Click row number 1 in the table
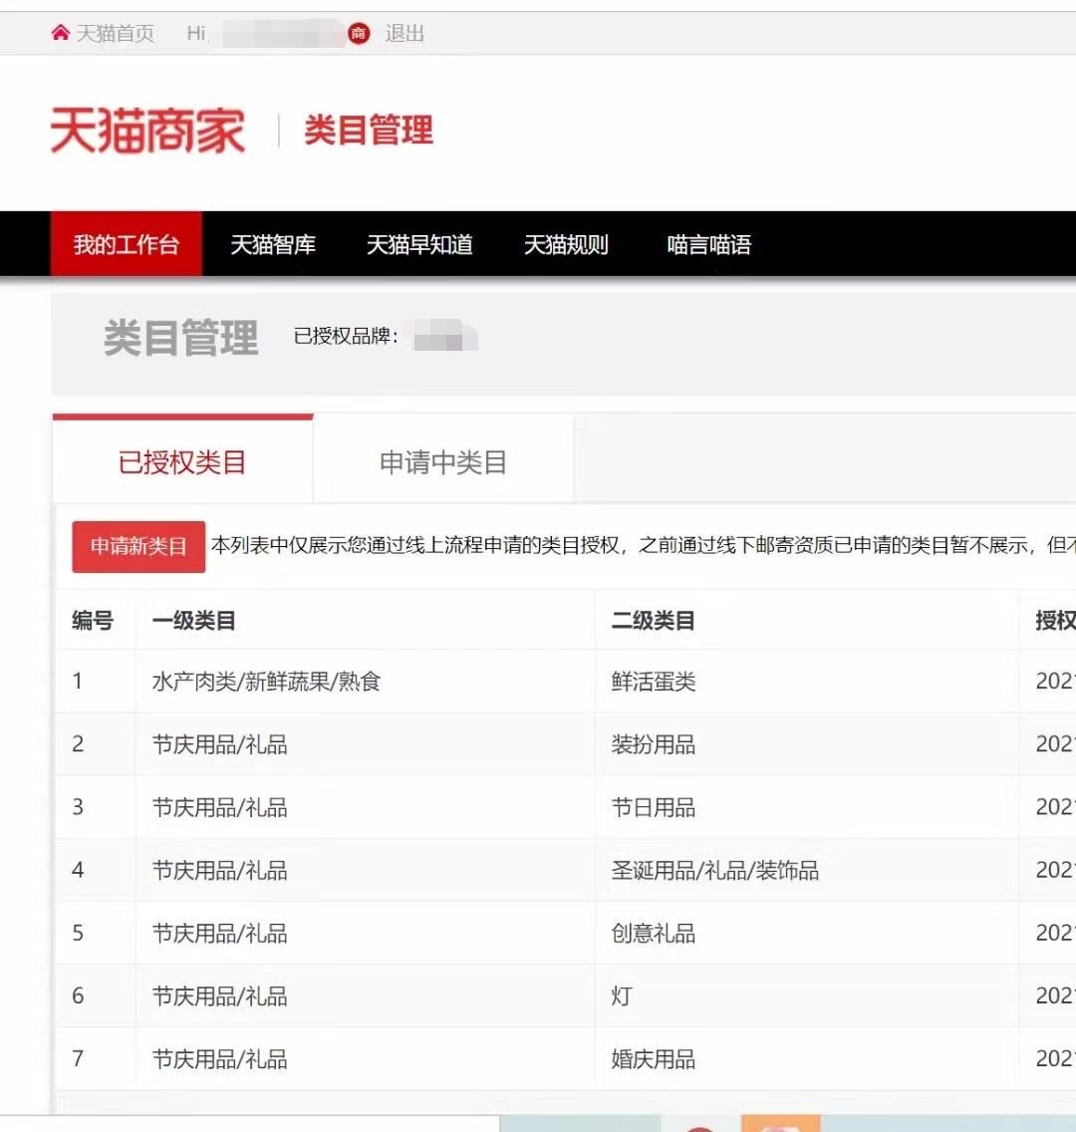 [78, 681]
